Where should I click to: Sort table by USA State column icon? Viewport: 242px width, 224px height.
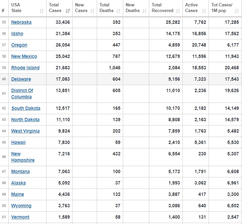tap(42, 11)
